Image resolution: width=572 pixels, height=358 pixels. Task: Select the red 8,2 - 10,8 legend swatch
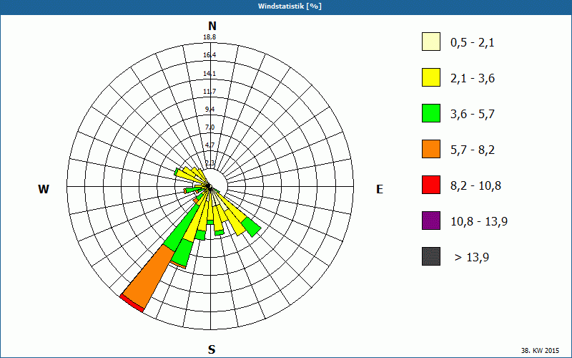click(431, 185)
